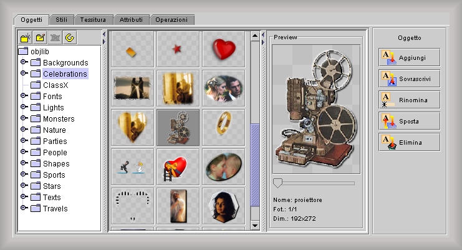The height and width of the screenshot is (250, 462).
Task: Open the Operazioni tab
Action: click(x=171, y=20)
